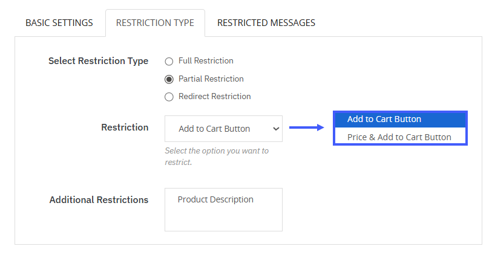
Task: Click the Select Restriction Type heading label
Action: point(98,61)
